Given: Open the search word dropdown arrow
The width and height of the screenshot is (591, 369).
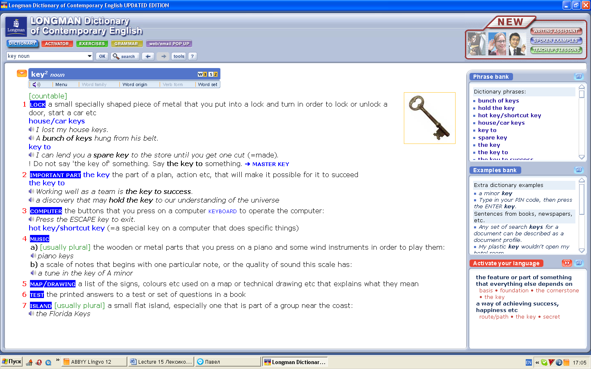Looking at the screenshot, I should click(89, 56).
